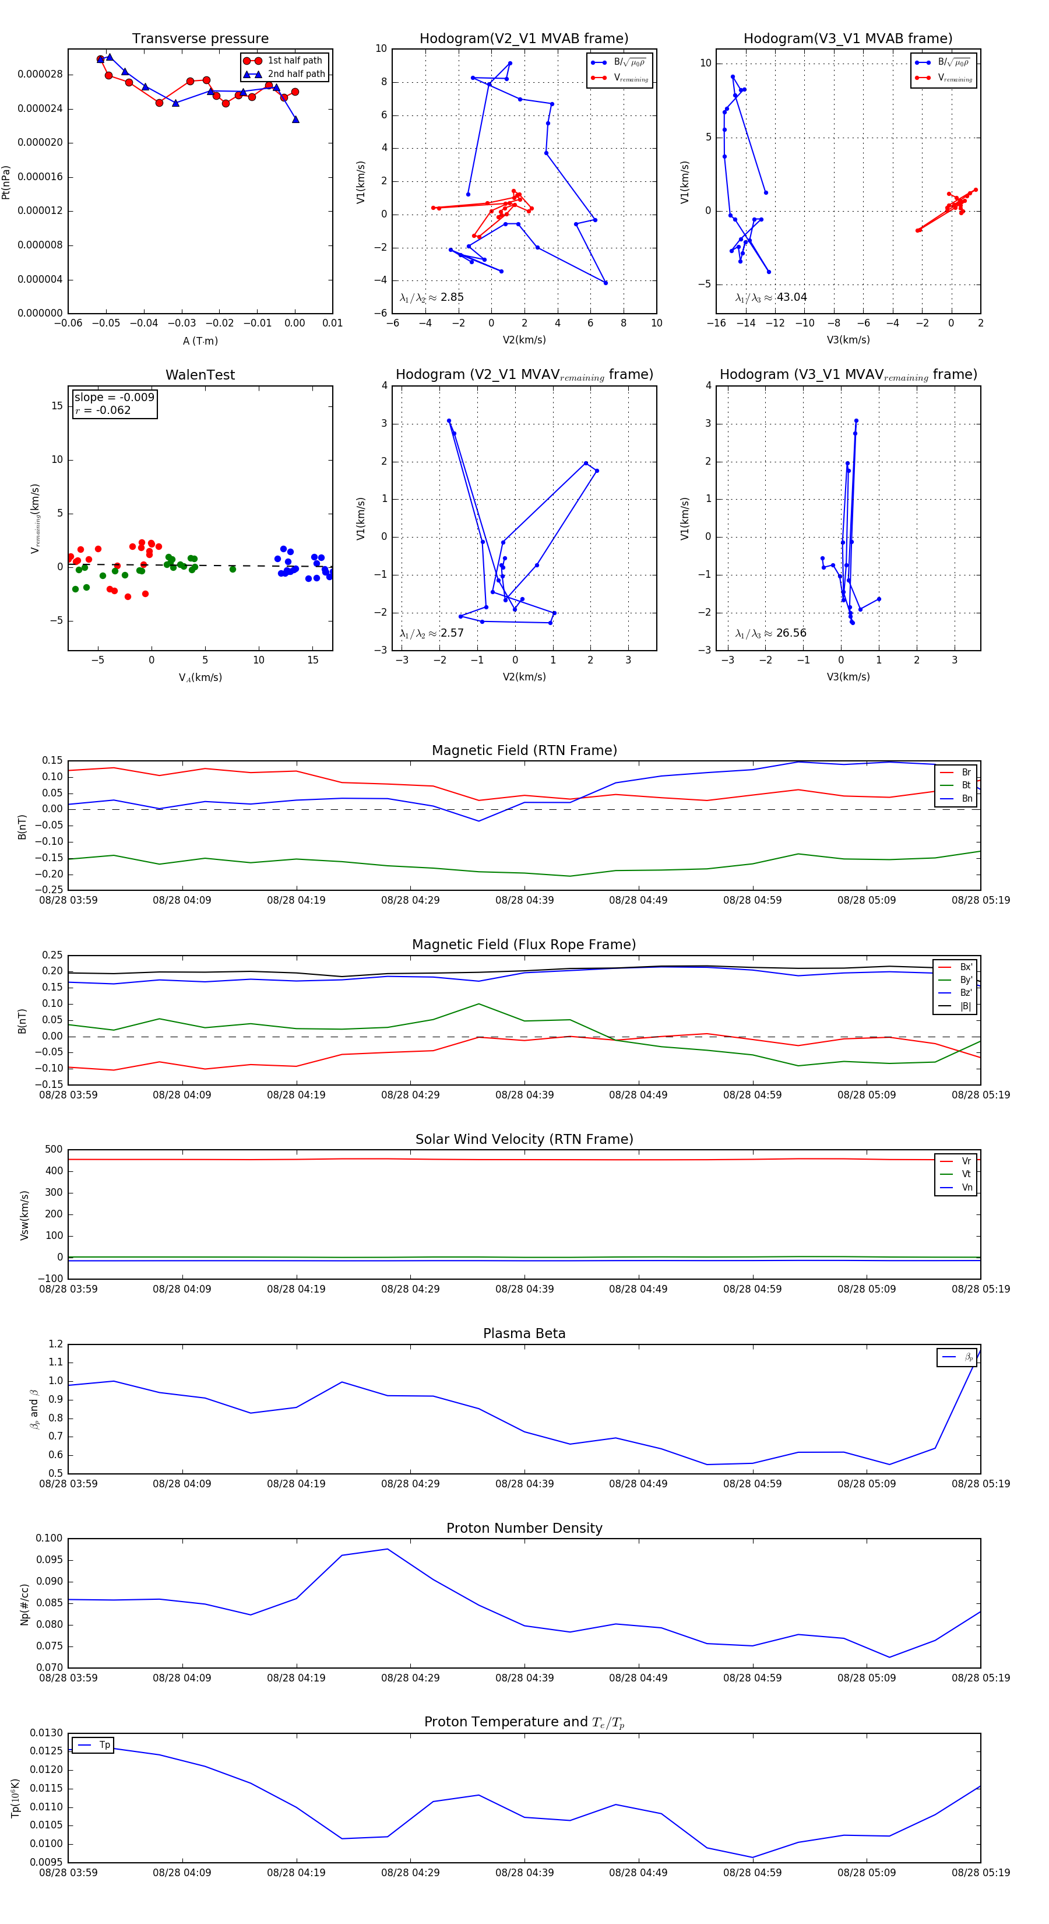
Task: Click the "Vremaining(km/s)" y-axis label in WalenTest
Action: 34,518
